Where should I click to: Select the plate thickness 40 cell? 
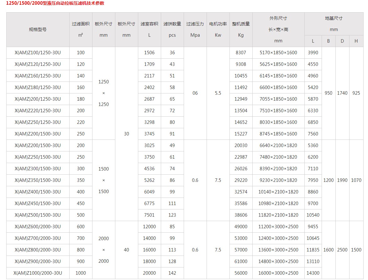click(x=126, y=250)
